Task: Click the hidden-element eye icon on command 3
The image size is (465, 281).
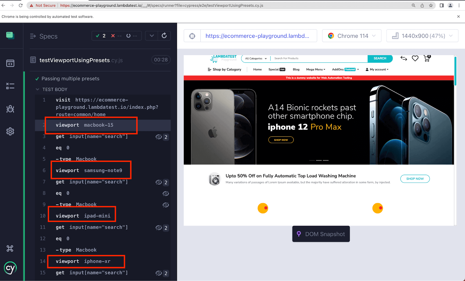Action: pos(159,137)
